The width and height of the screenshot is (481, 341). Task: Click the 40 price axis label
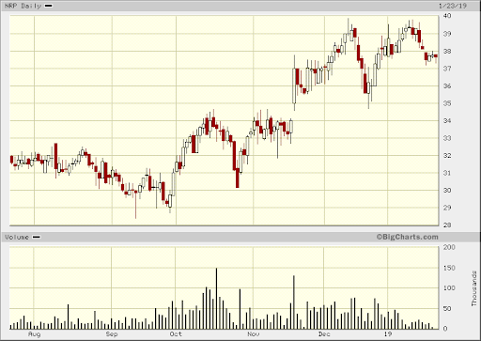coord(447,16)
